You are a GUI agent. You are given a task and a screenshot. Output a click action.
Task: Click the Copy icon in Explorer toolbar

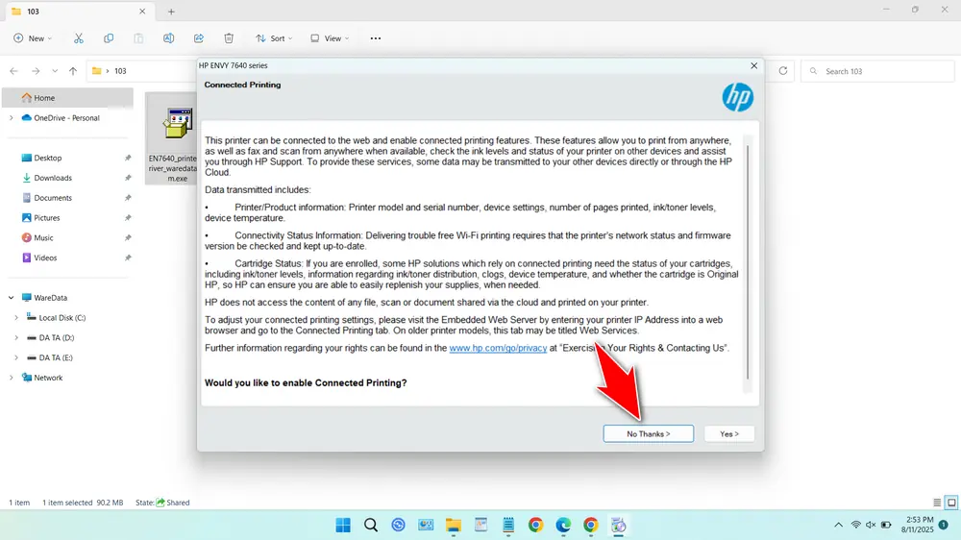[x=109, y=38]
